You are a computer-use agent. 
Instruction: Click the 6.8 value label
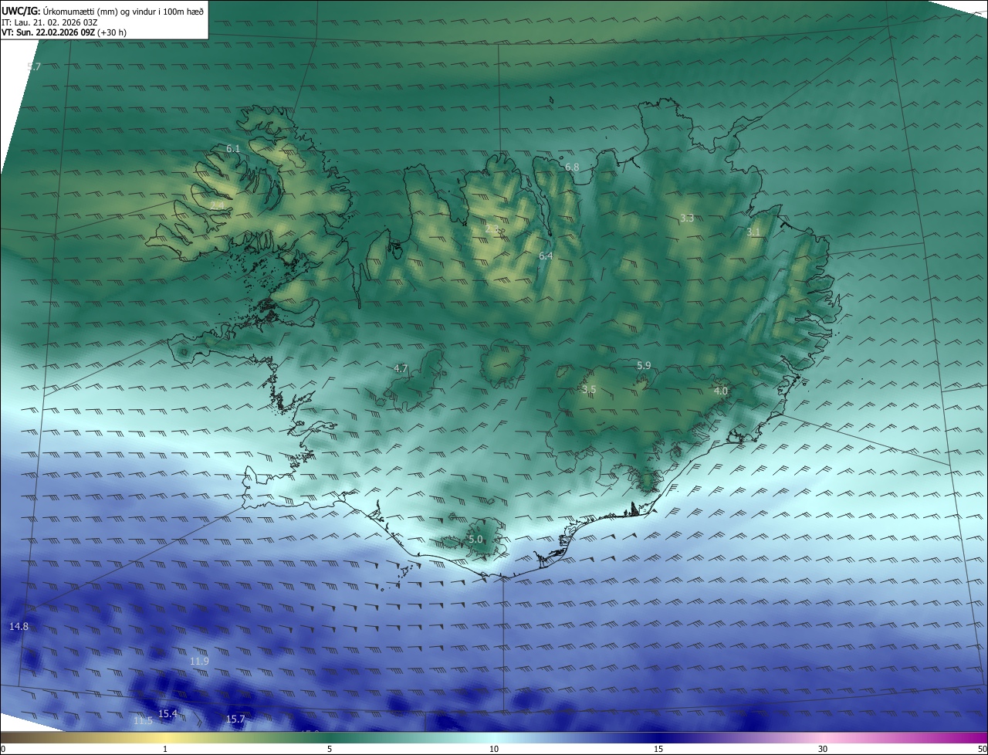(572, 167)
